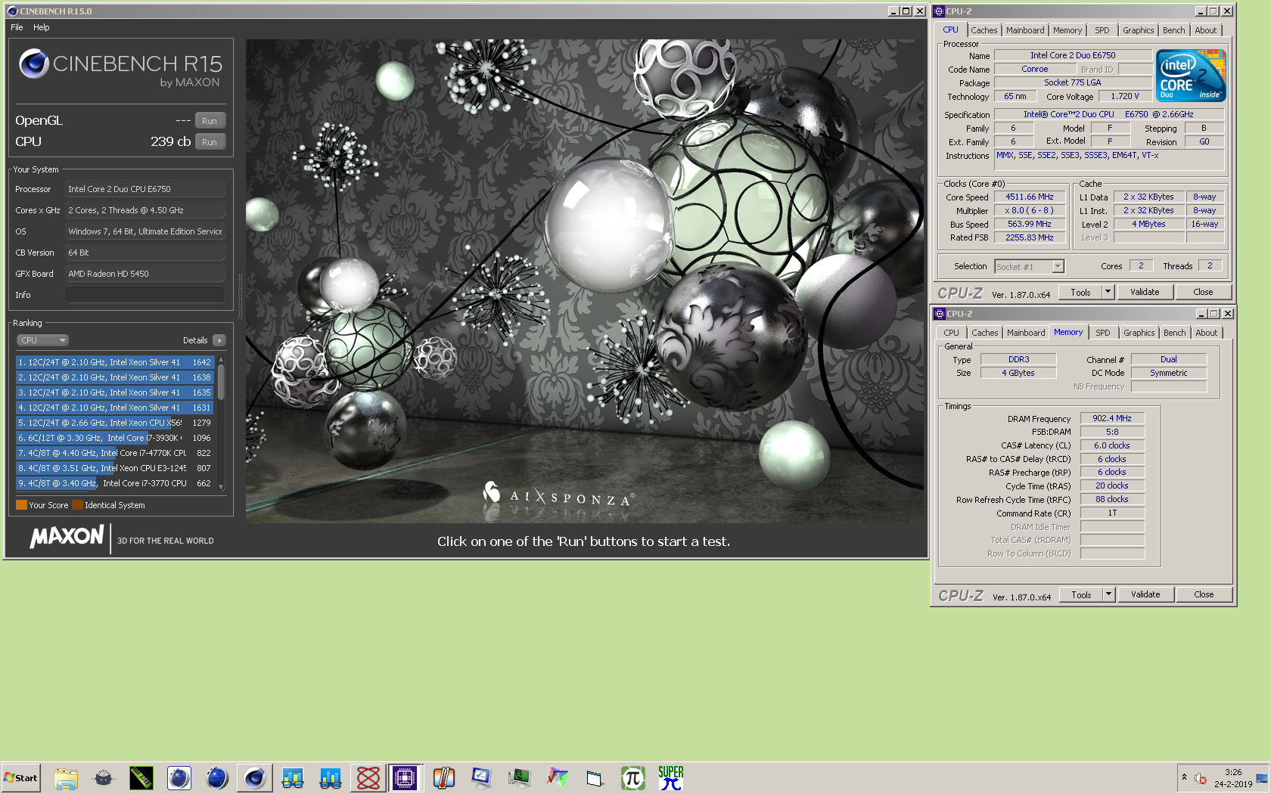Run the OpenGL benchmark
This screenshot has height=794, width=1271.
pos(210,121)
